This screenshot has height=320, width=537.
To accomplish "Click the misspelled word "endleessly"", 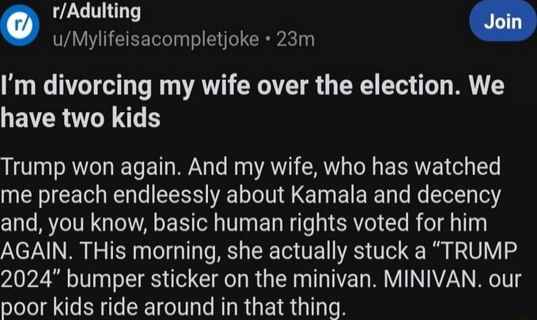I will pos(166,196).
